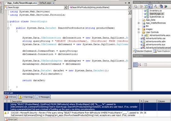Click 'return dataSet;' code line
Screen dimensions: 171x121
coord(34,80)
